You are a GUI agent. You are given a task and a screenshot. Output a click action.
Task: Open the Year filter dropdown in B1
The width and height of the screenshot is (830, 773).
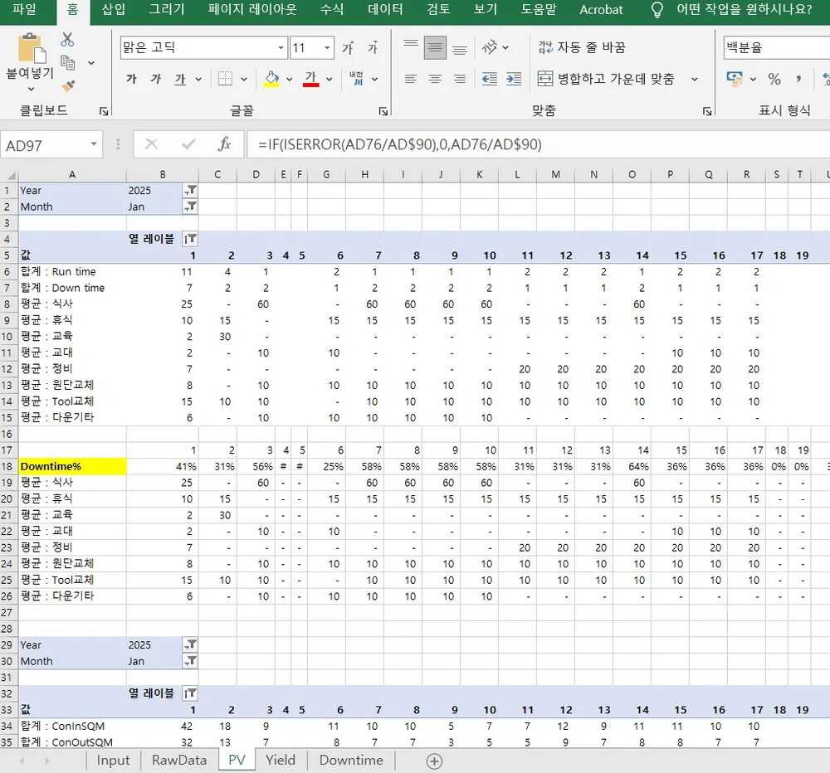tap(190, 190)
